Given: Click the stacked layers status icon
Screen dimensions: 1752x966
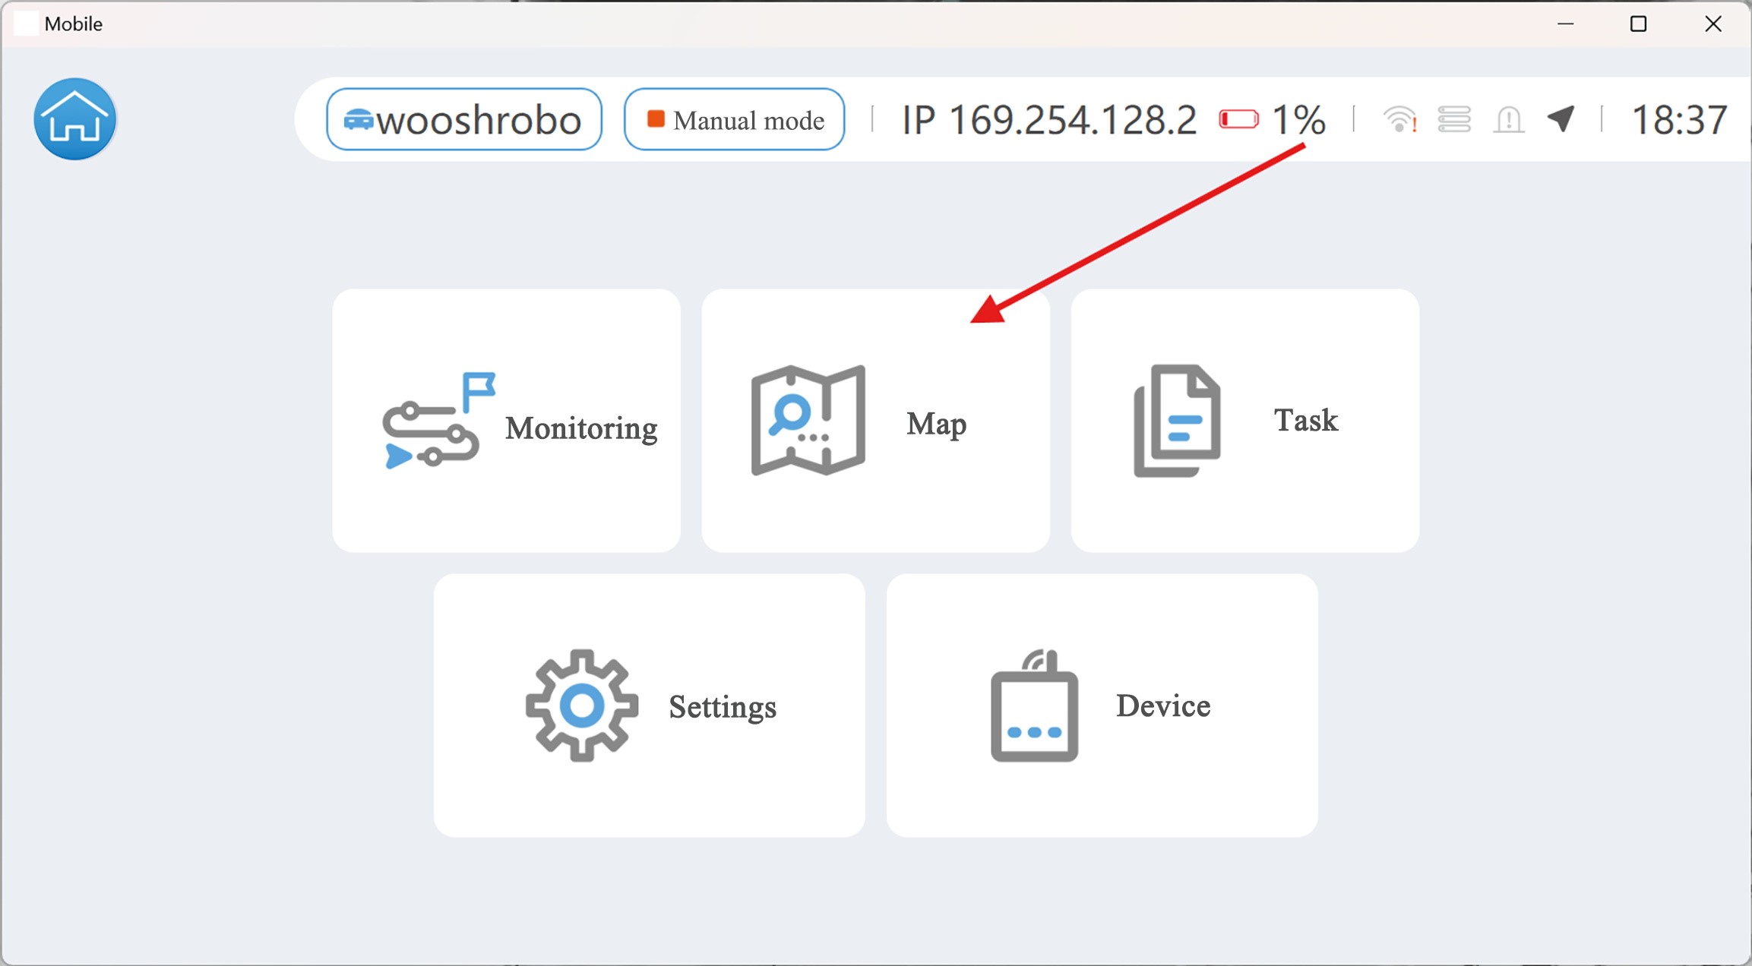Looking at the screenshot, I should coord(1454,119).
